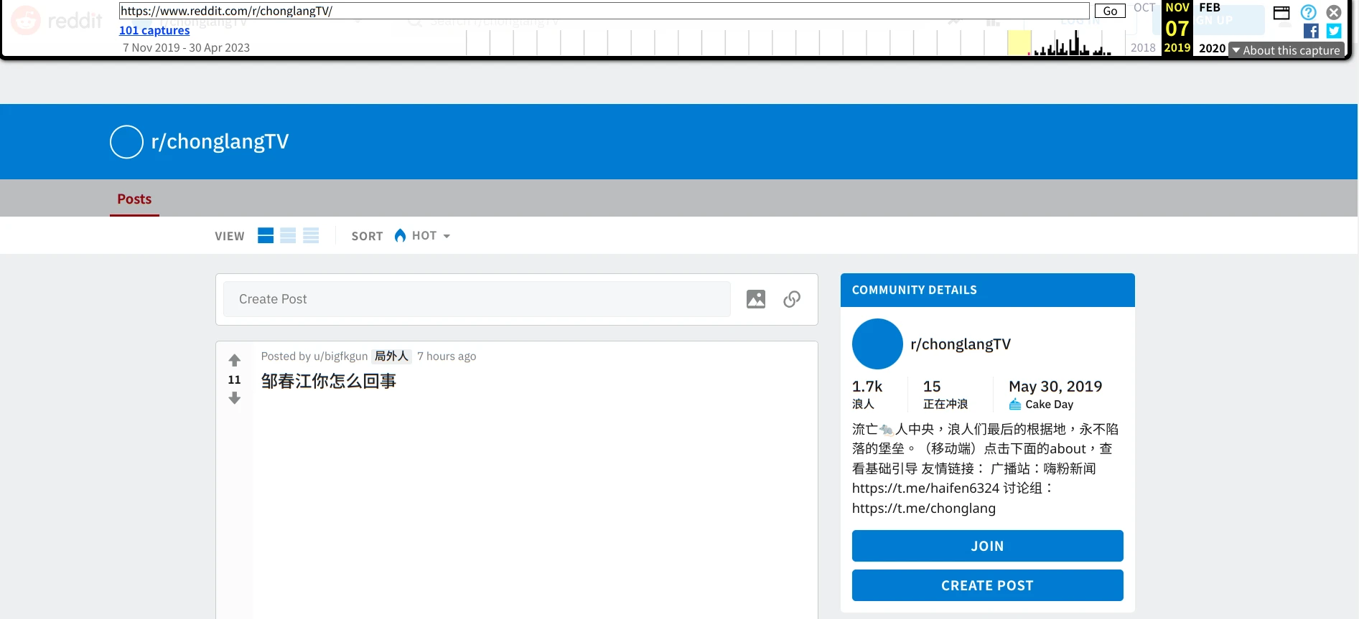Open Wayback Machine help icon
The image size is (1359, 619).
(1308, 12)
